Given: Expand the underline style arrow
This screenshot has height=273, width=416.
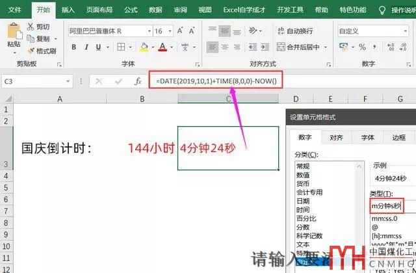Looking at the screenshot, I should point(108,47).
